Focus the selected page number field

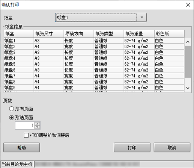click(25, 126)
